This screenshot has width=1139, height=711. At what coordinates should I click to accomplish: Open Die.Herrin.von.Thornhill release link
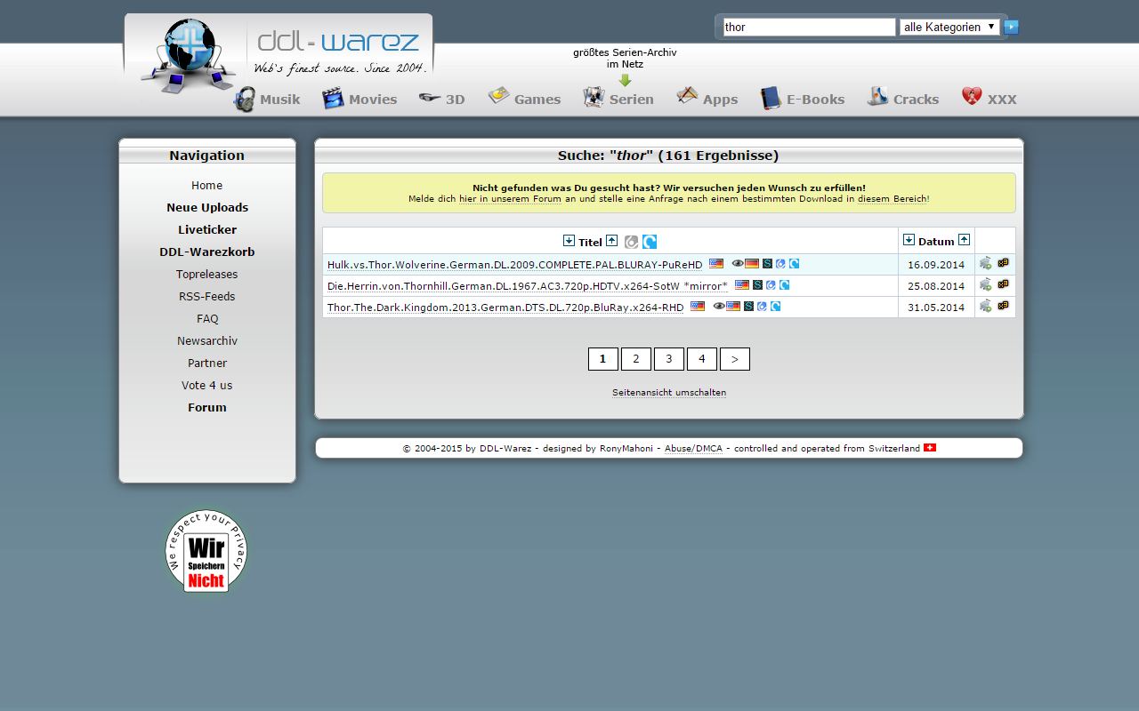point(527,286)
